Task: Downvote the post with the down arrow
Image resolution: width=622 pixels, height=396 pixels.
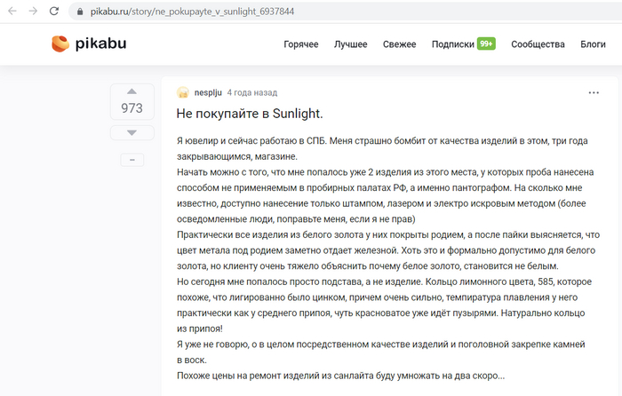Action: 132,131
